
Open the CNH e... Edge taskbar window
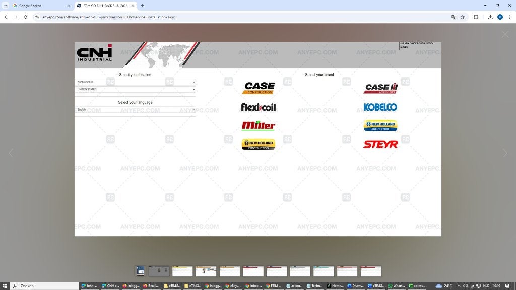click(110, 286)
